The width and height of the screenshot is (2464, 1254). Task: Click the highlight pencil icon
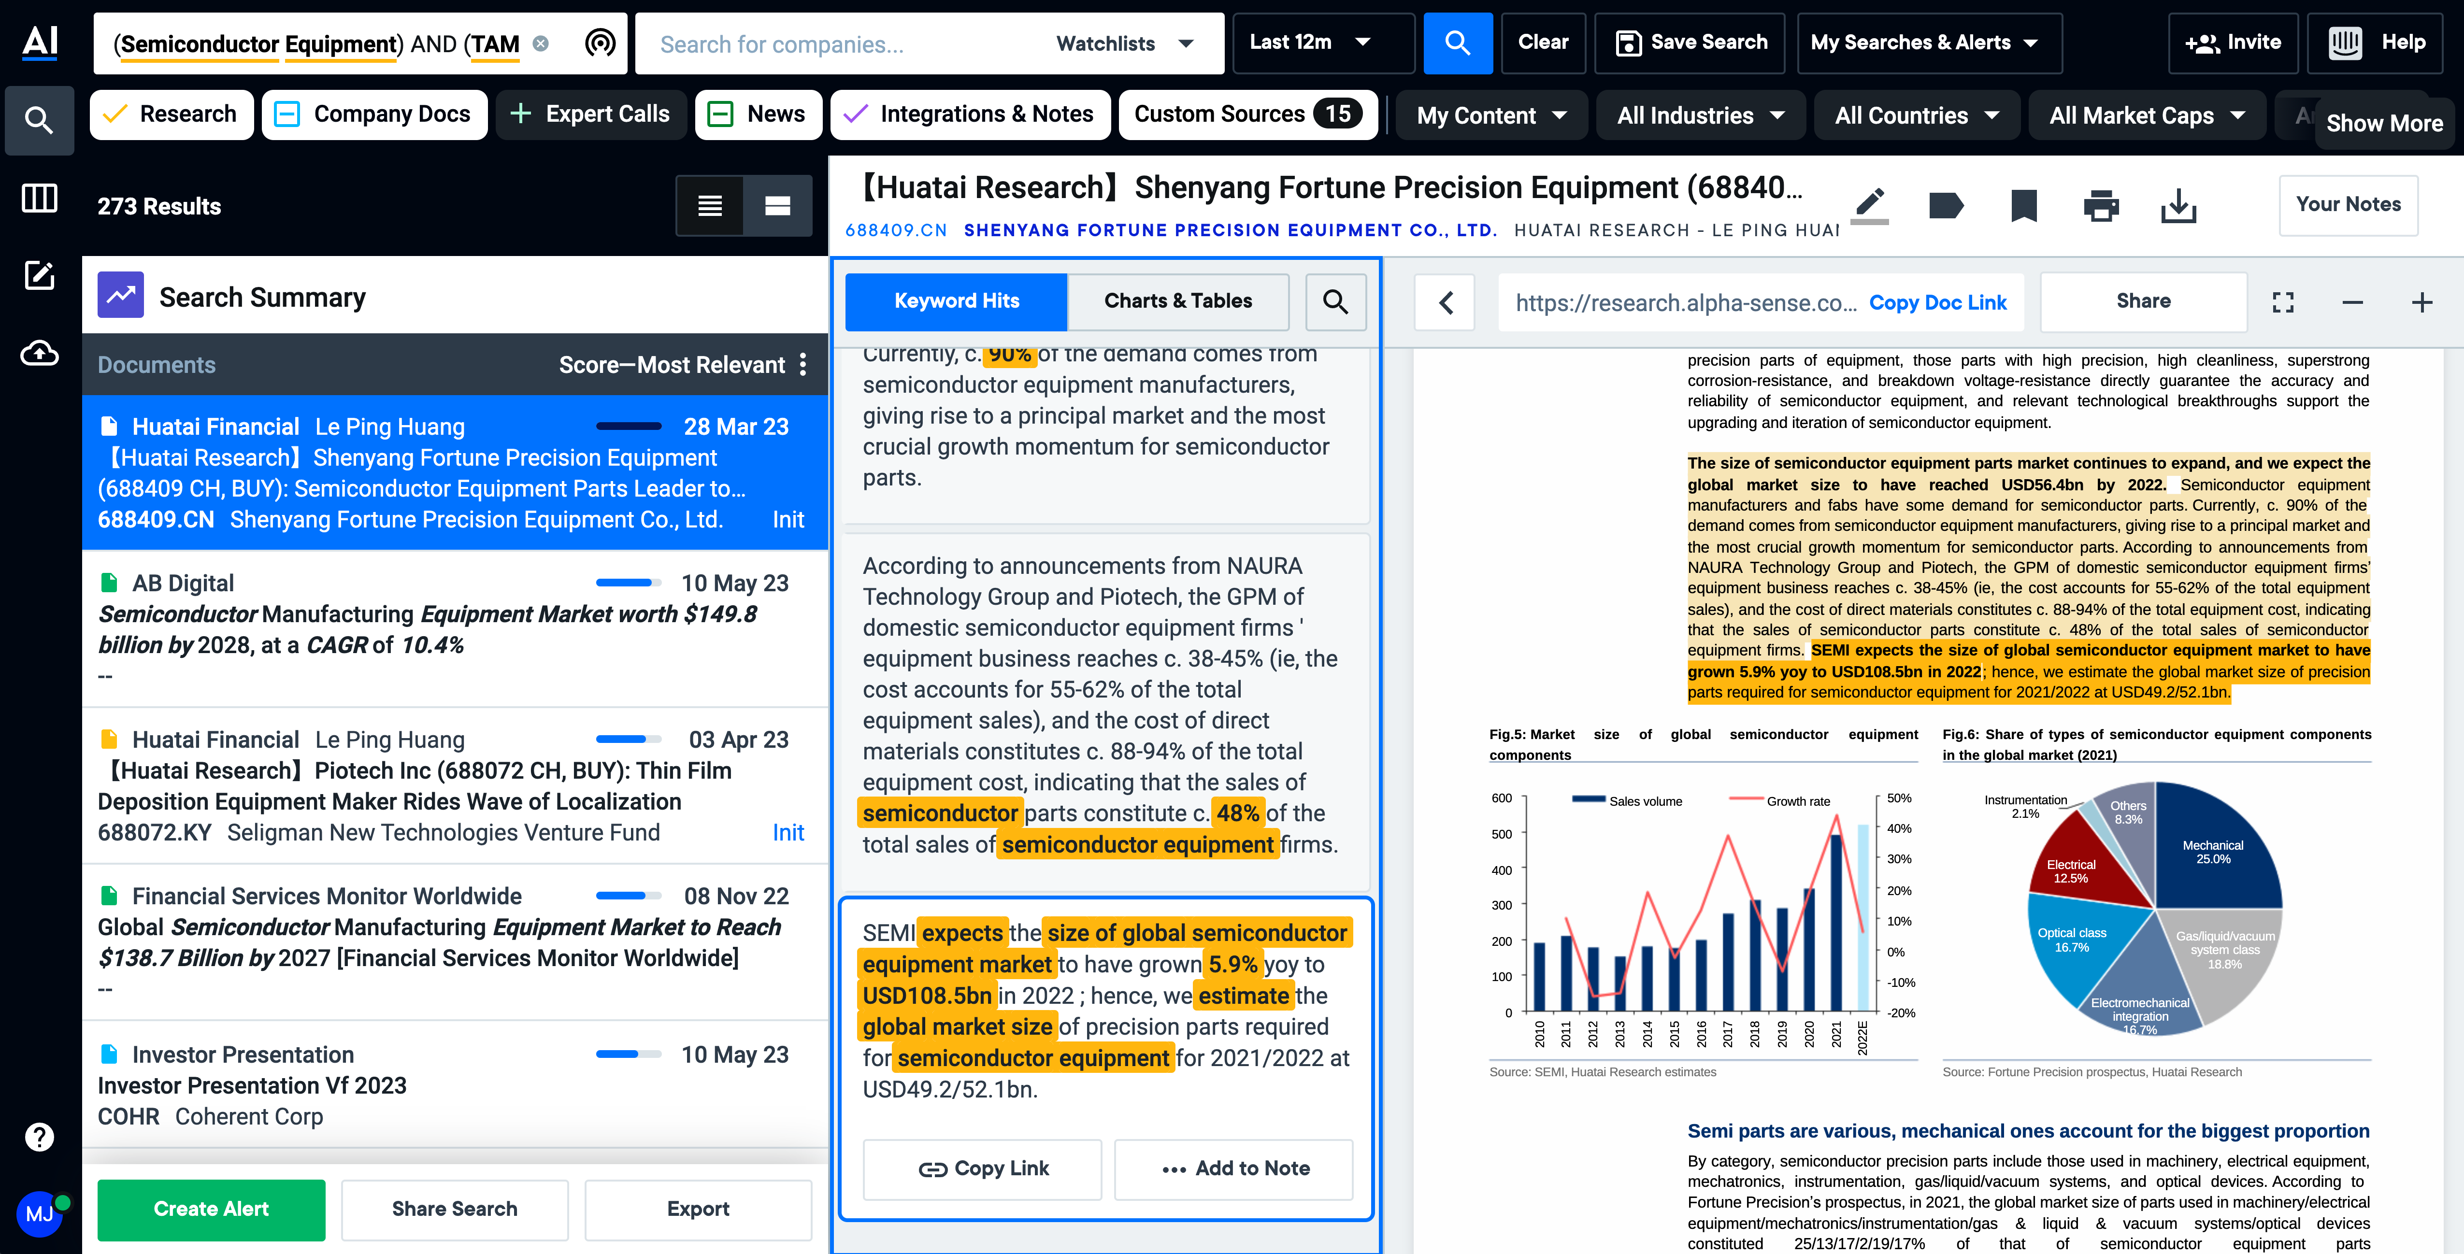click(x=1870, y=205)
